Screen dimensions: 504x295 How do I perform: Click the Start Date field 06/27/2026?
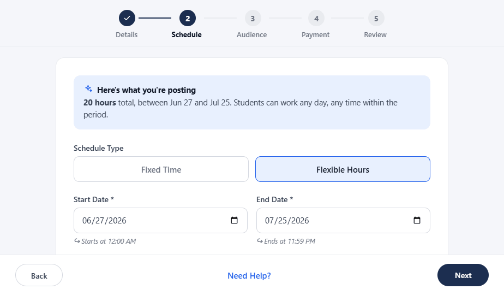click(160, 220)
